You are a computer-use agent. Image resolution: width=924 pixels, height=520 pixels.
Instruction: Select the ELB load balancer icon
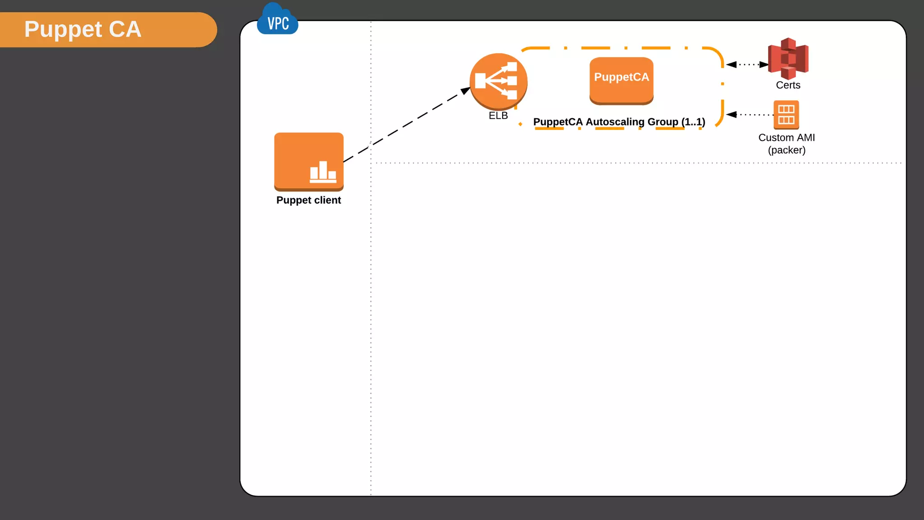click(x=498, y=81)
